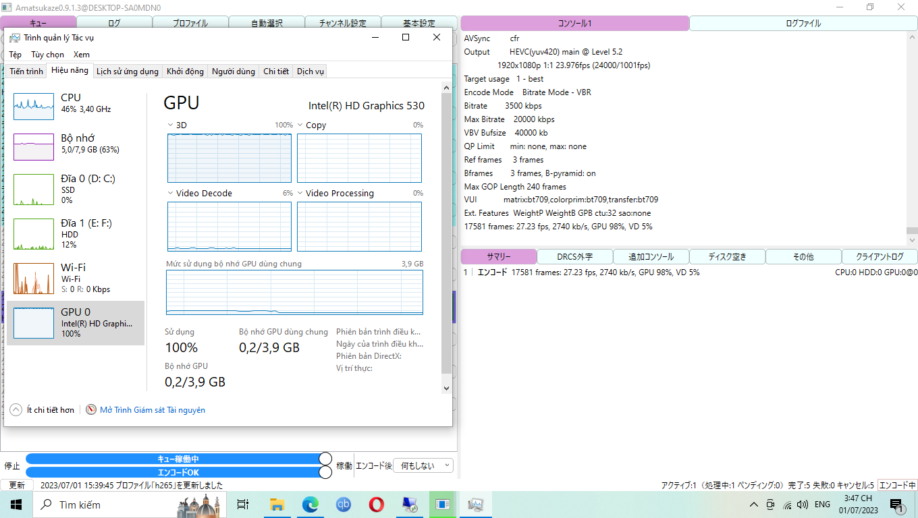Open the 基本設定 tab
This screenshot has height=518, width=918.
coord(419,23)
